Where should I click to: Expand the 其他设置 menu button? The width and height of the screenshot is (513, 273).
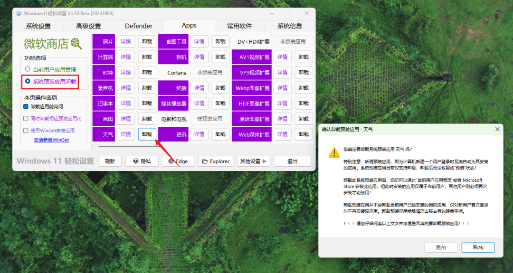[255, 161]
